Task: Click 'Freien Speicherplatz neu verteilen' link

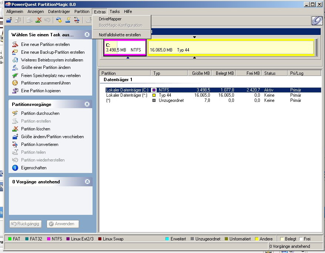Action: (51, 76)
